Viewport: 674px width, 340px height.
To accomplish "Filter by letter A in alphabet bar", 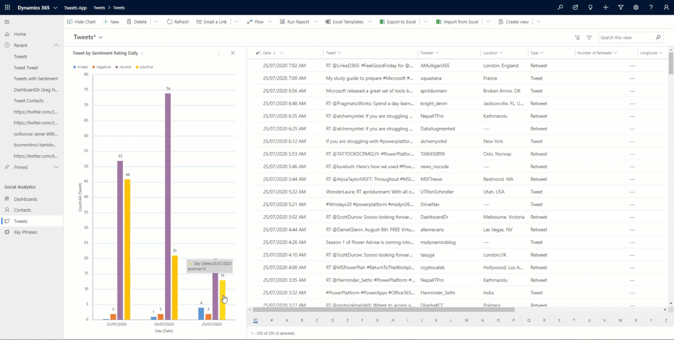I will pyautogui.click(x=287, y=320).
